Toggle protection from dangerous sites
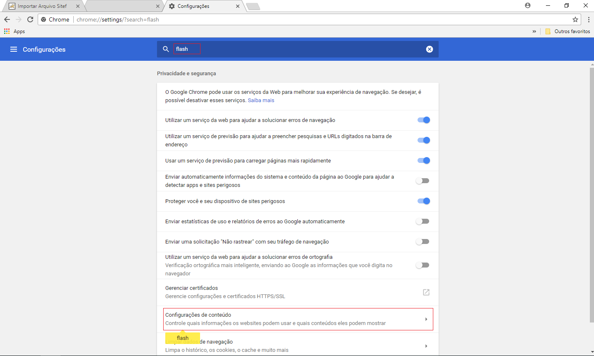 (423, 201)
